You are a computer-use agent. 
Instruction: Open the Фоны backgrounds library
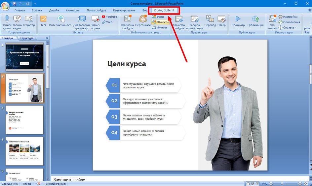pos(158,17)
